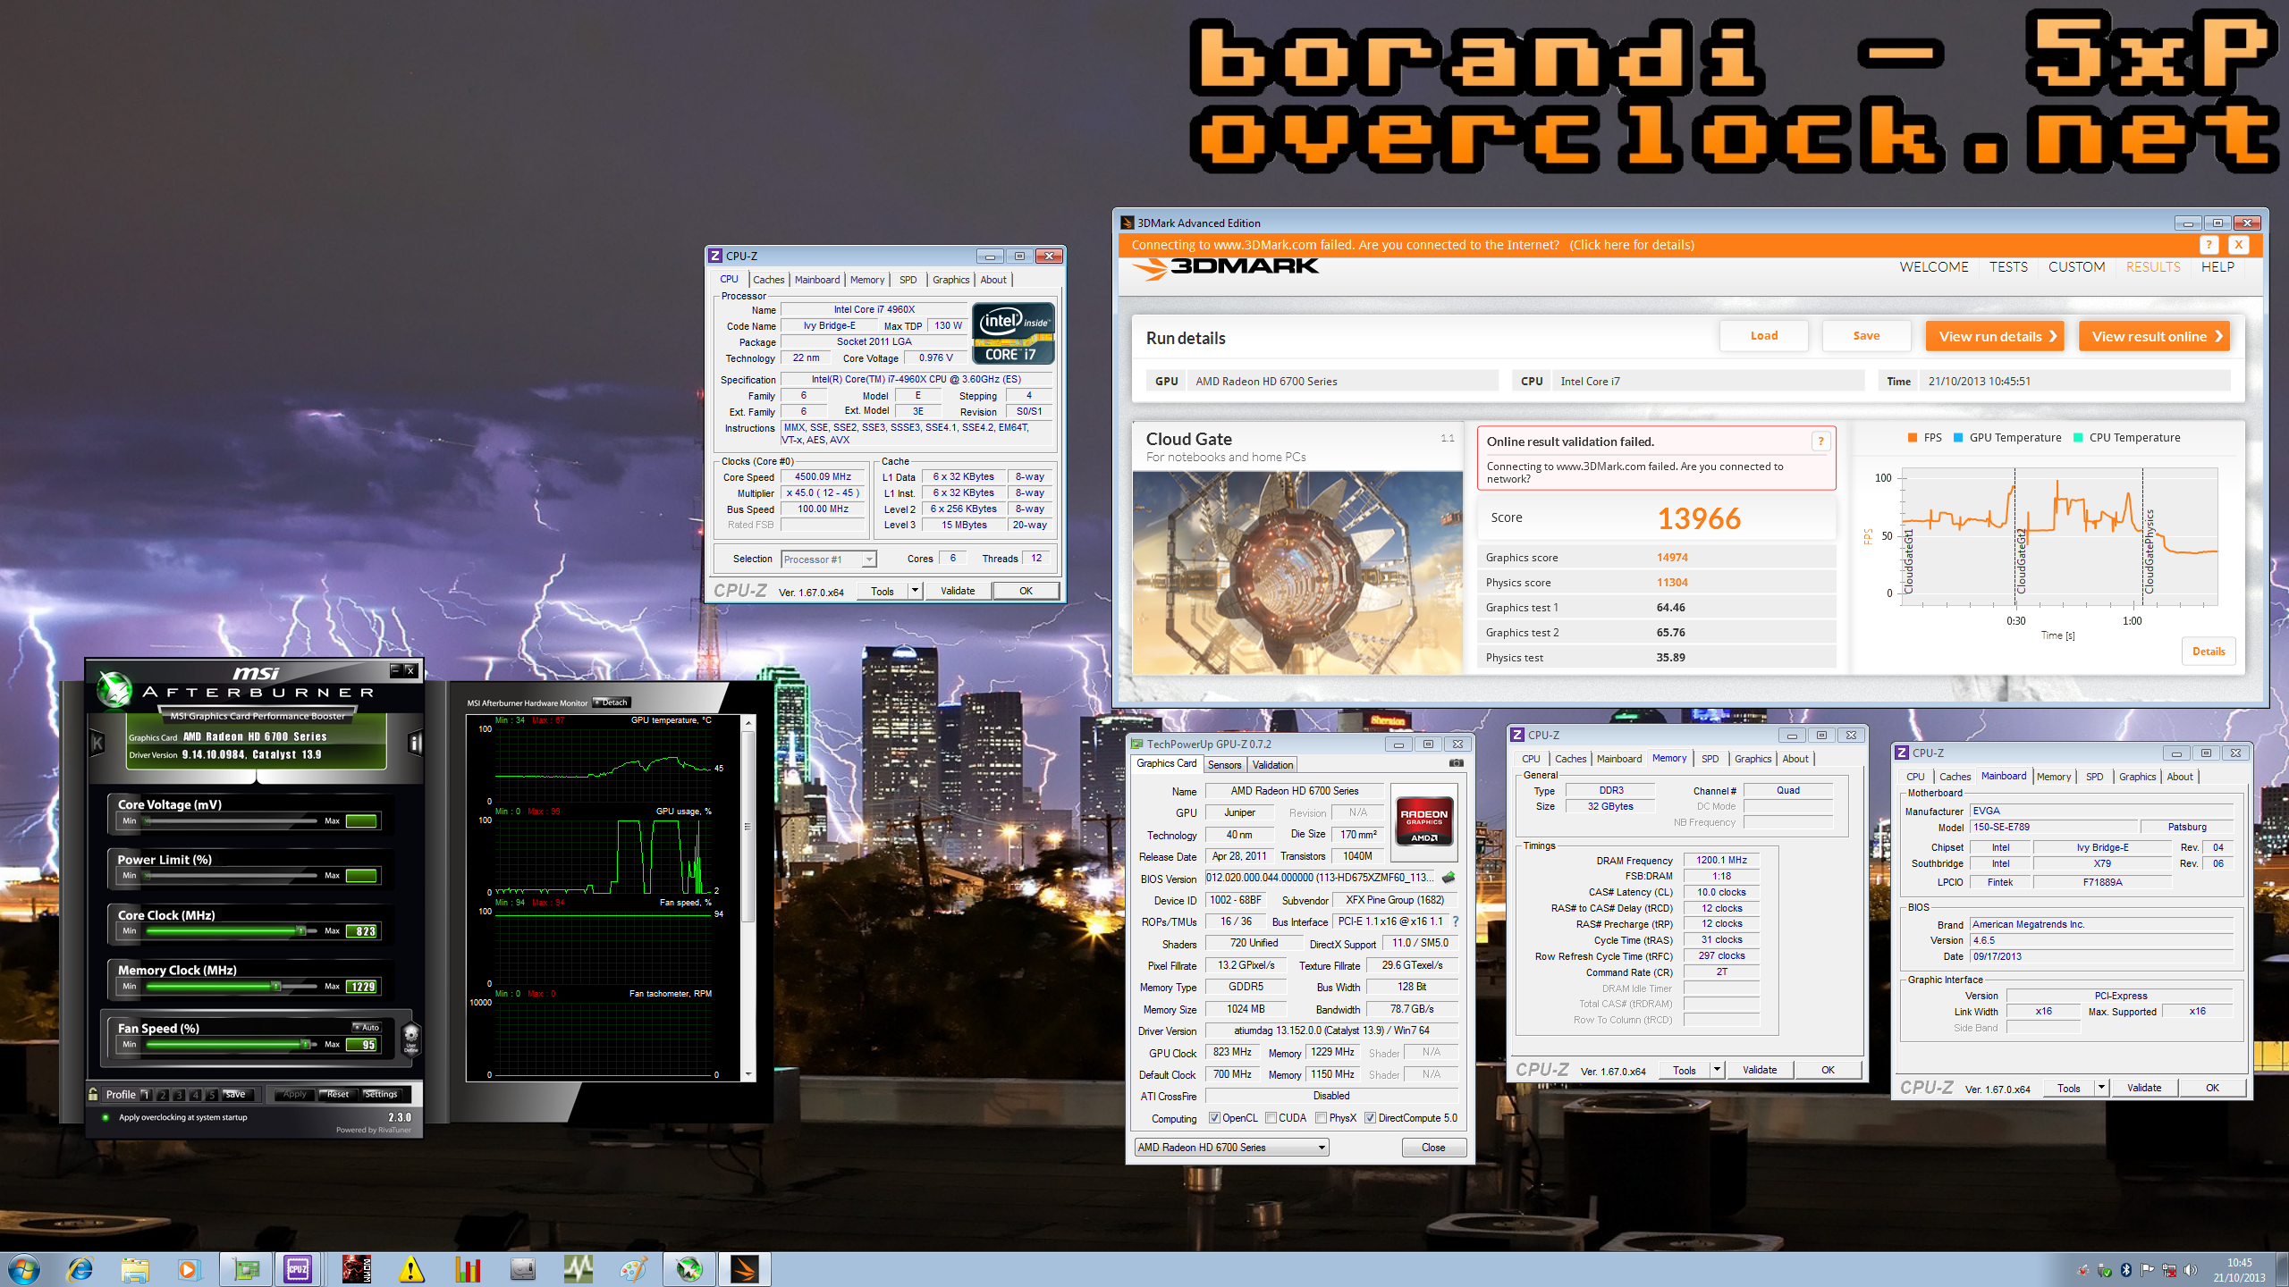Toggle CUDA checkbox in GPU-Z
The height and width of the screenshot is (1287, 2289).
tap(1271, 1118)
